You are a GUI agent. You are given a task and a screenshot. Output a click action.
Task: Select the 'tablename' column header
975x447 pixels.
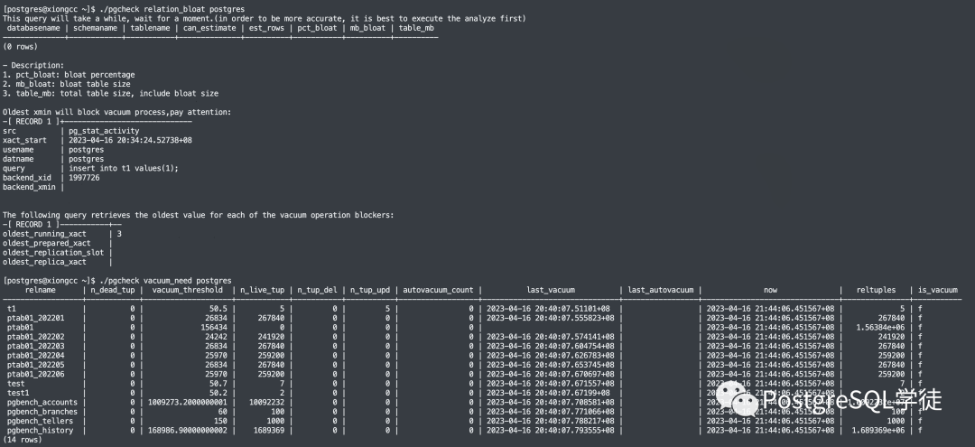pos(150,28)
